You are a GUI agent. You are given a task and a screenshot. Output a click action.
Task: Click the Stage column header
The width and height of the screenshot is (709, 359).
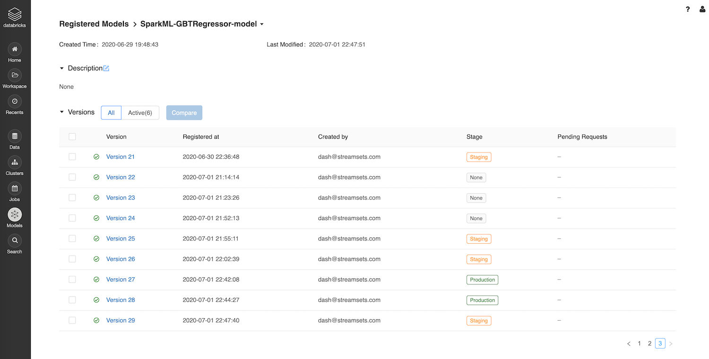474,137
